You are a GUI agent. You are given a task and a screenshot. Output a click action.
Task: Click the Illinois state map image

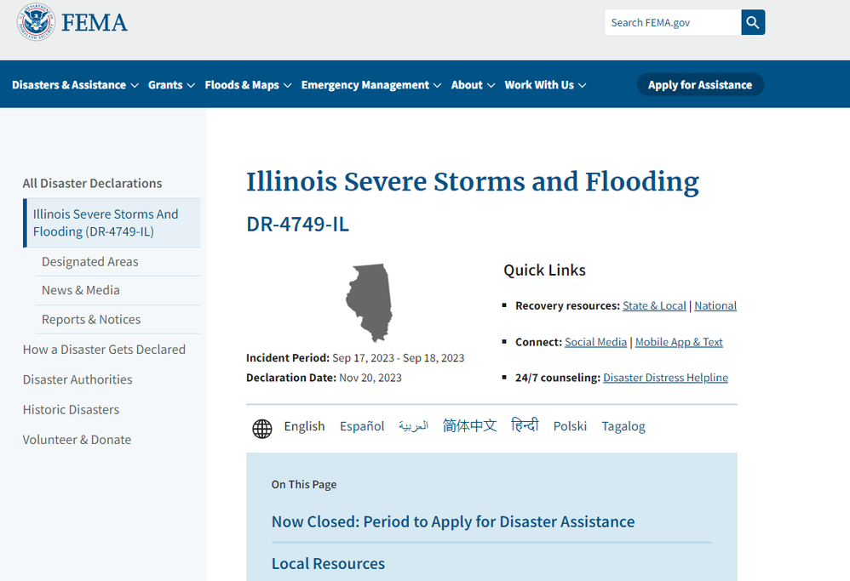[369, 302]
